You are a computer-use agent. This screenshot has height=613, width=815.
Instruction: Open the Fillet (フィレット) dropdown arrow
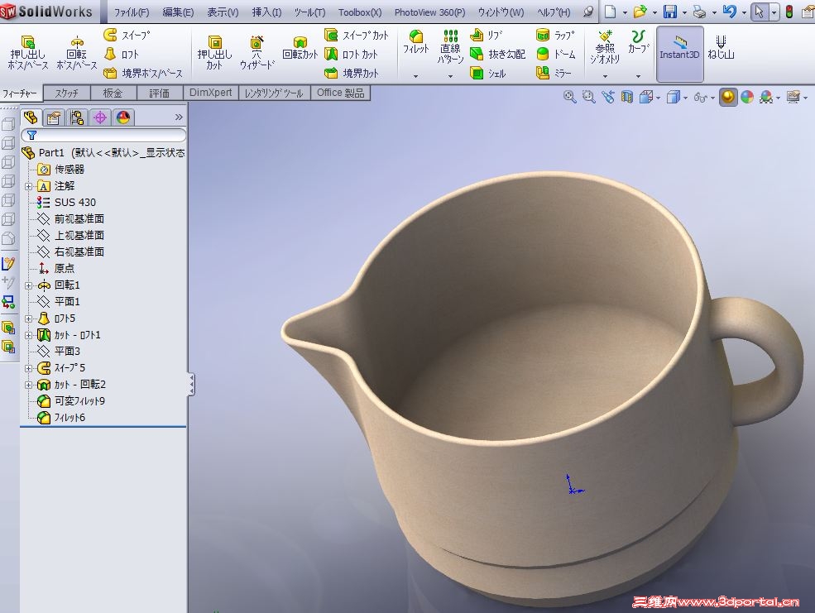coord(416,76)
